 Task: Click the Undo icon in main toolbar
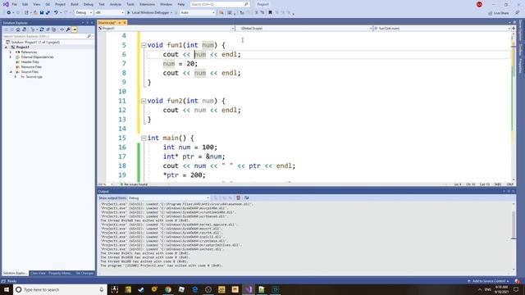[56, 13]
